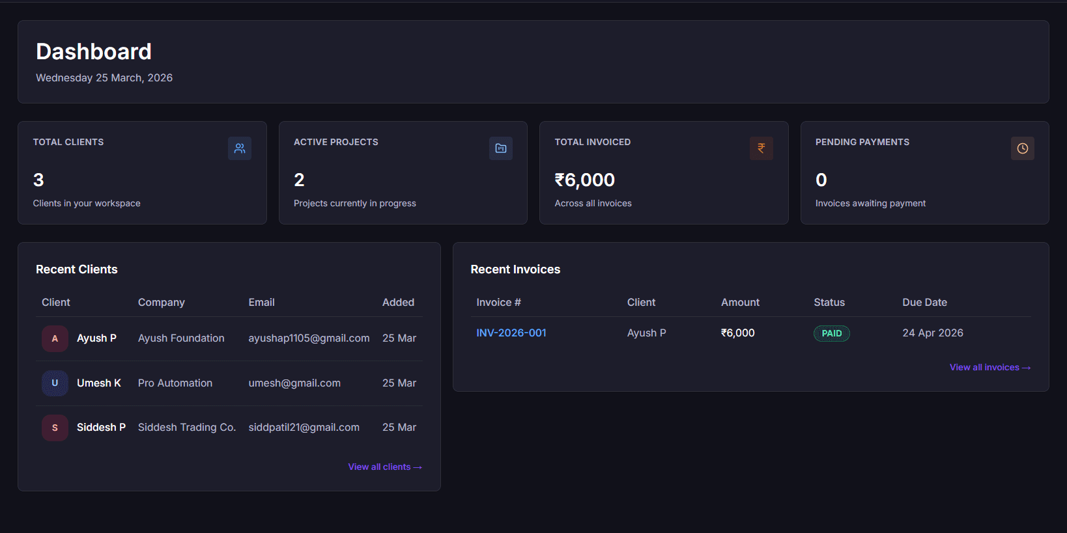Click the Active Projects count 2
The height and width of the screenshot is (533, 1067).
(299, 180)
